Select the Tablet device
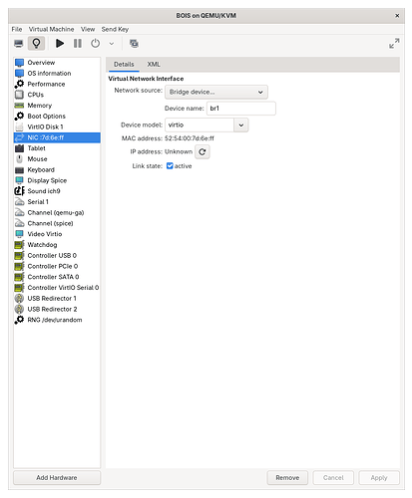412x498 pixels. pos(57,148)
